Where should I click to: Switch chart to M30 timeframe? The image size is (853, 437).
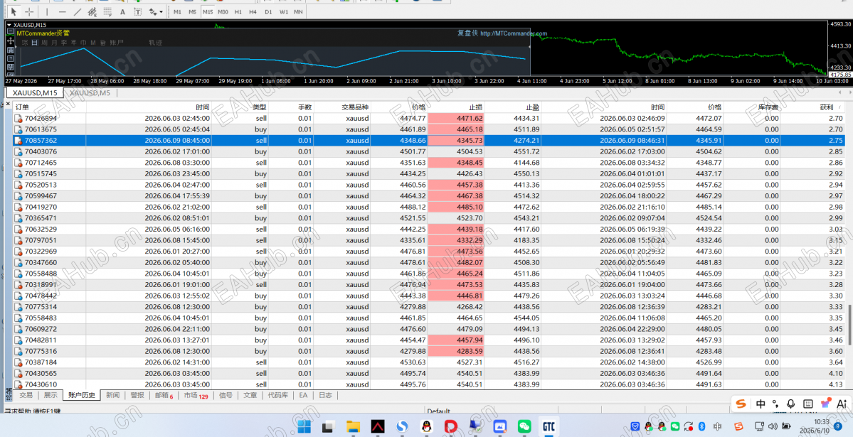pyautogui.click(x=223, y=11)
